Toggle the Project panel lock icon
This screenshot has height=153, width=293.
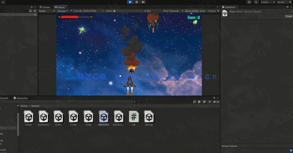(x=214, y=98)
